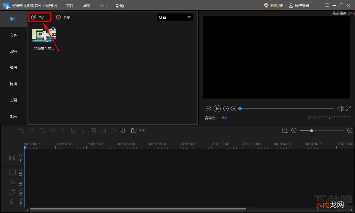Stop preview playback
Screen dimensions: 355x213
234,109
